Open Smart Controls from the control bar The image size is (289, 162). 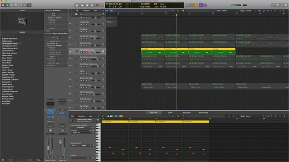coord(21,5)
